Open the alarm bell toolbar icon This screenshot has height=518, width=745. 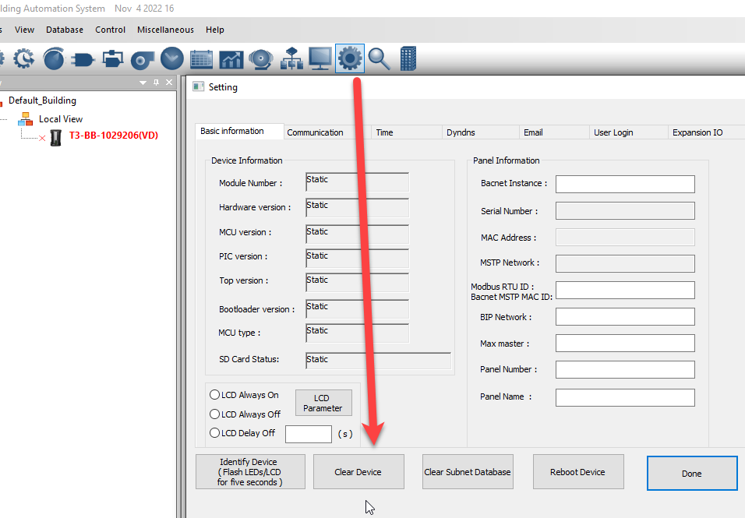[261, 58]
